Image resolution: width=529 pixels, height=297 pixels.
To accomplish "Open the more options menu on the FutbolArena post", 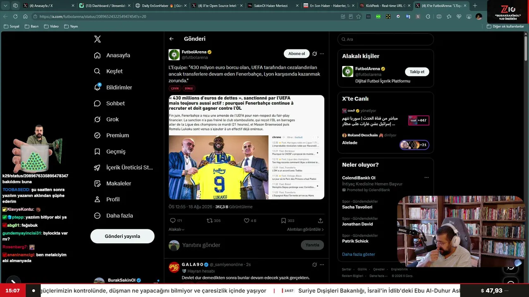I will tap(322, 54).
